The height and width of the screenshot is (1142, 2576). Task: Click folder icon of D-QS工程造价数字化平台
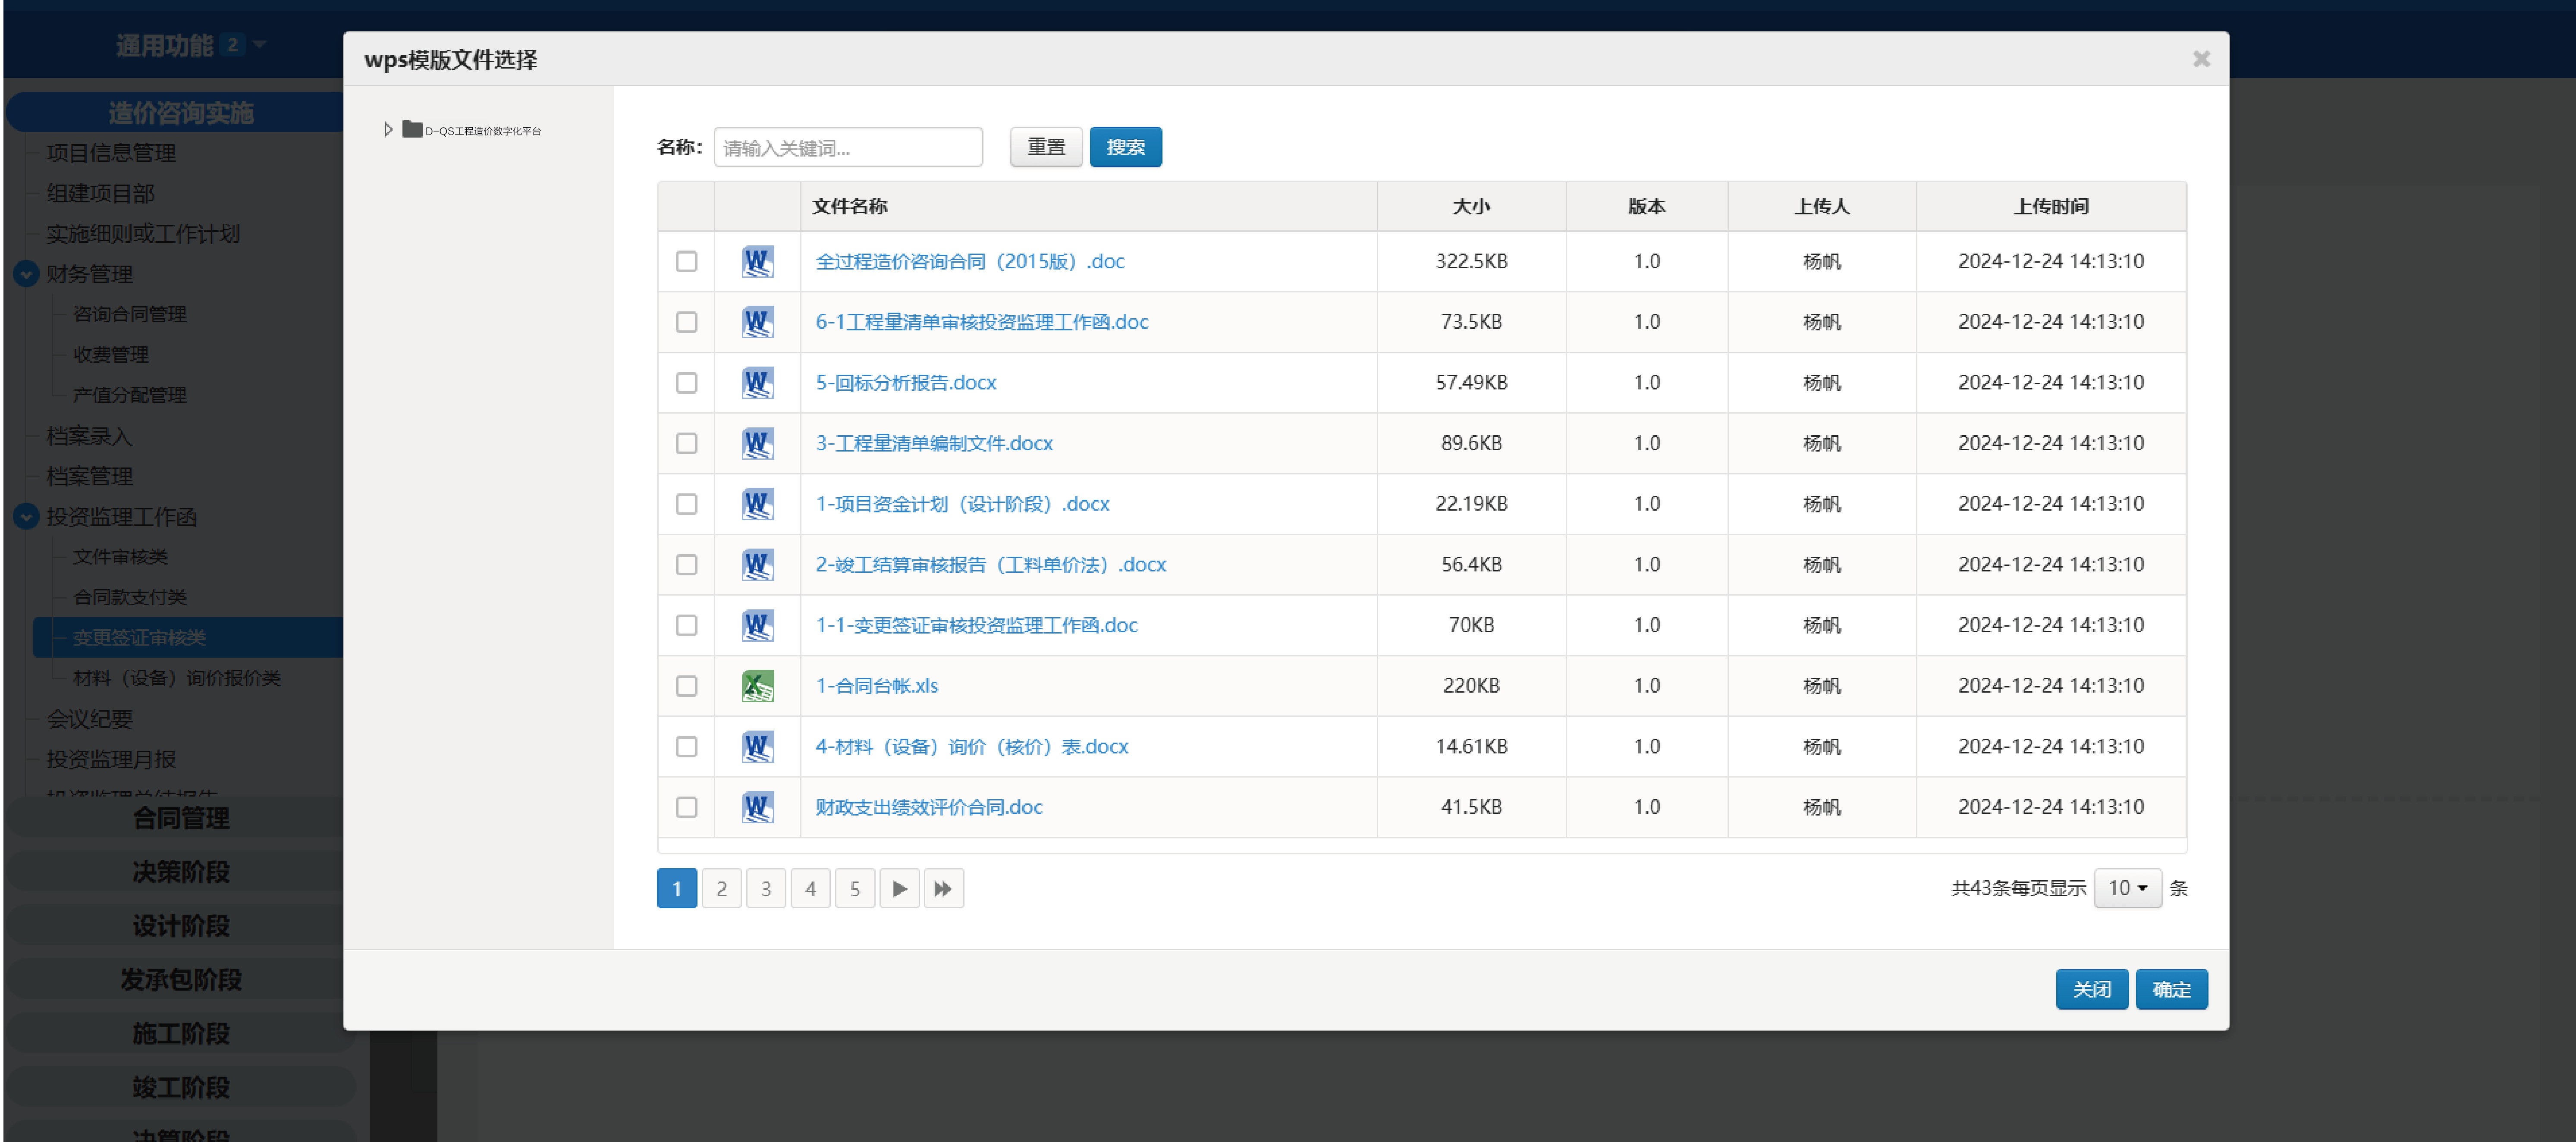(412, 129)
